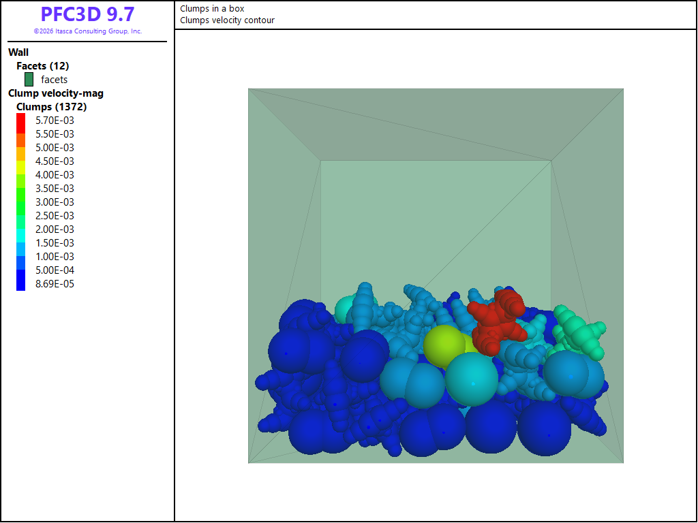Select the Facets (12) legend entry
Viewport: 698px width, 523px height.
tap(43, 66)
